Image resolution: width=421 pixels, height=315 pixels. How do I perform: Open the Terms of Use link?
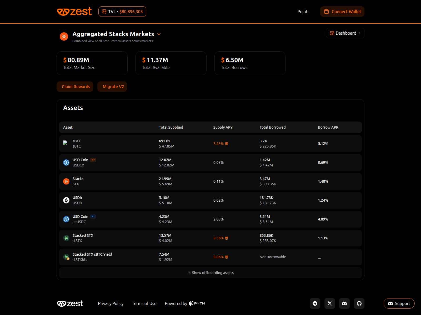(x=144, y=303)
